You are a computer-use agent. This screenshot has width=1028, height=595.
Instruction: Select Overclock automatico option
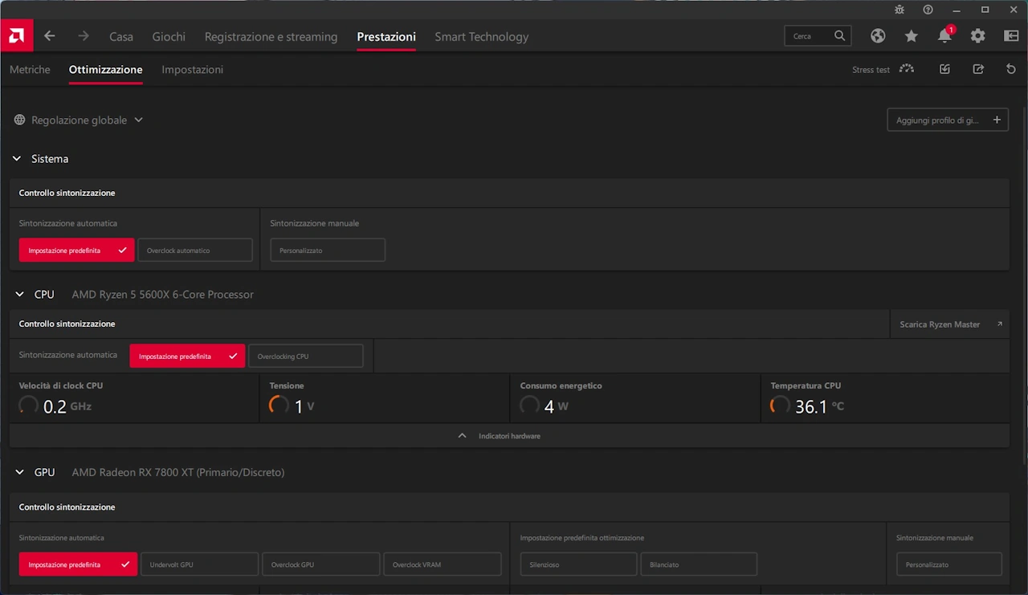(195, 251)
